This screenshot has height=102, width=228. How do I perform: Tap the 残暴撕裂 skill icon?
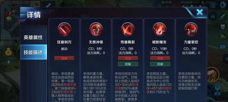(x=128, y=29)
